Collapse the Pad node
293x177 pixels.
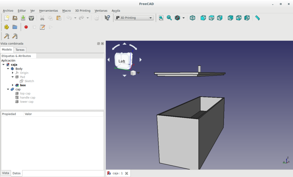point(13,77)
